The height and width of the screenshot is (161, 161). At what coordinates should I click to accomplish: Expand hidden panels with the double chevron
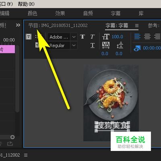click(18, 25)
